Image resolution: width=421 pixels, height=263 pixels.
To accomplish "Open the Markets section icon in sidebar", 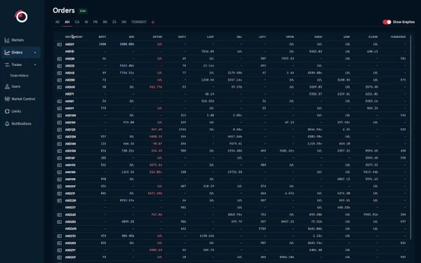I will [7, 40].
